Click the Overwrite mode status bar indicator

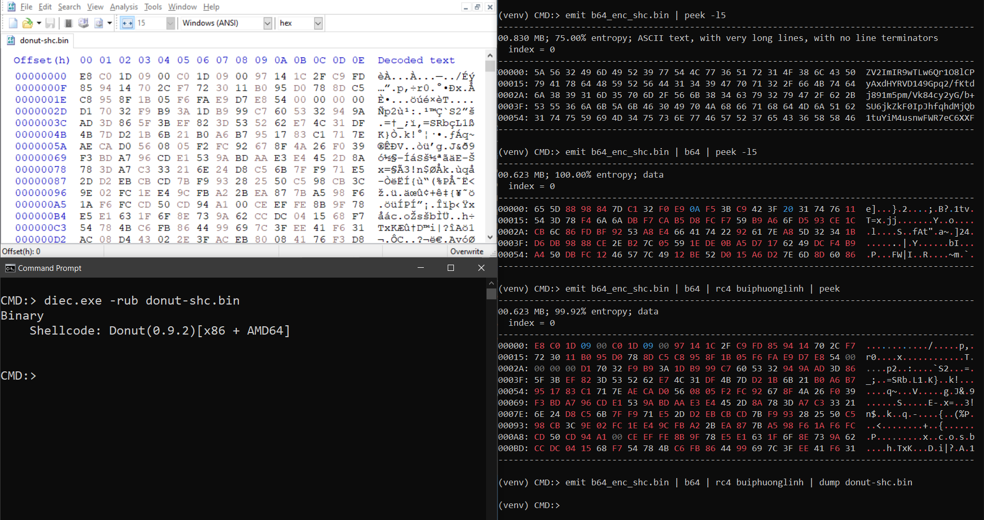(x=467, y=251)
